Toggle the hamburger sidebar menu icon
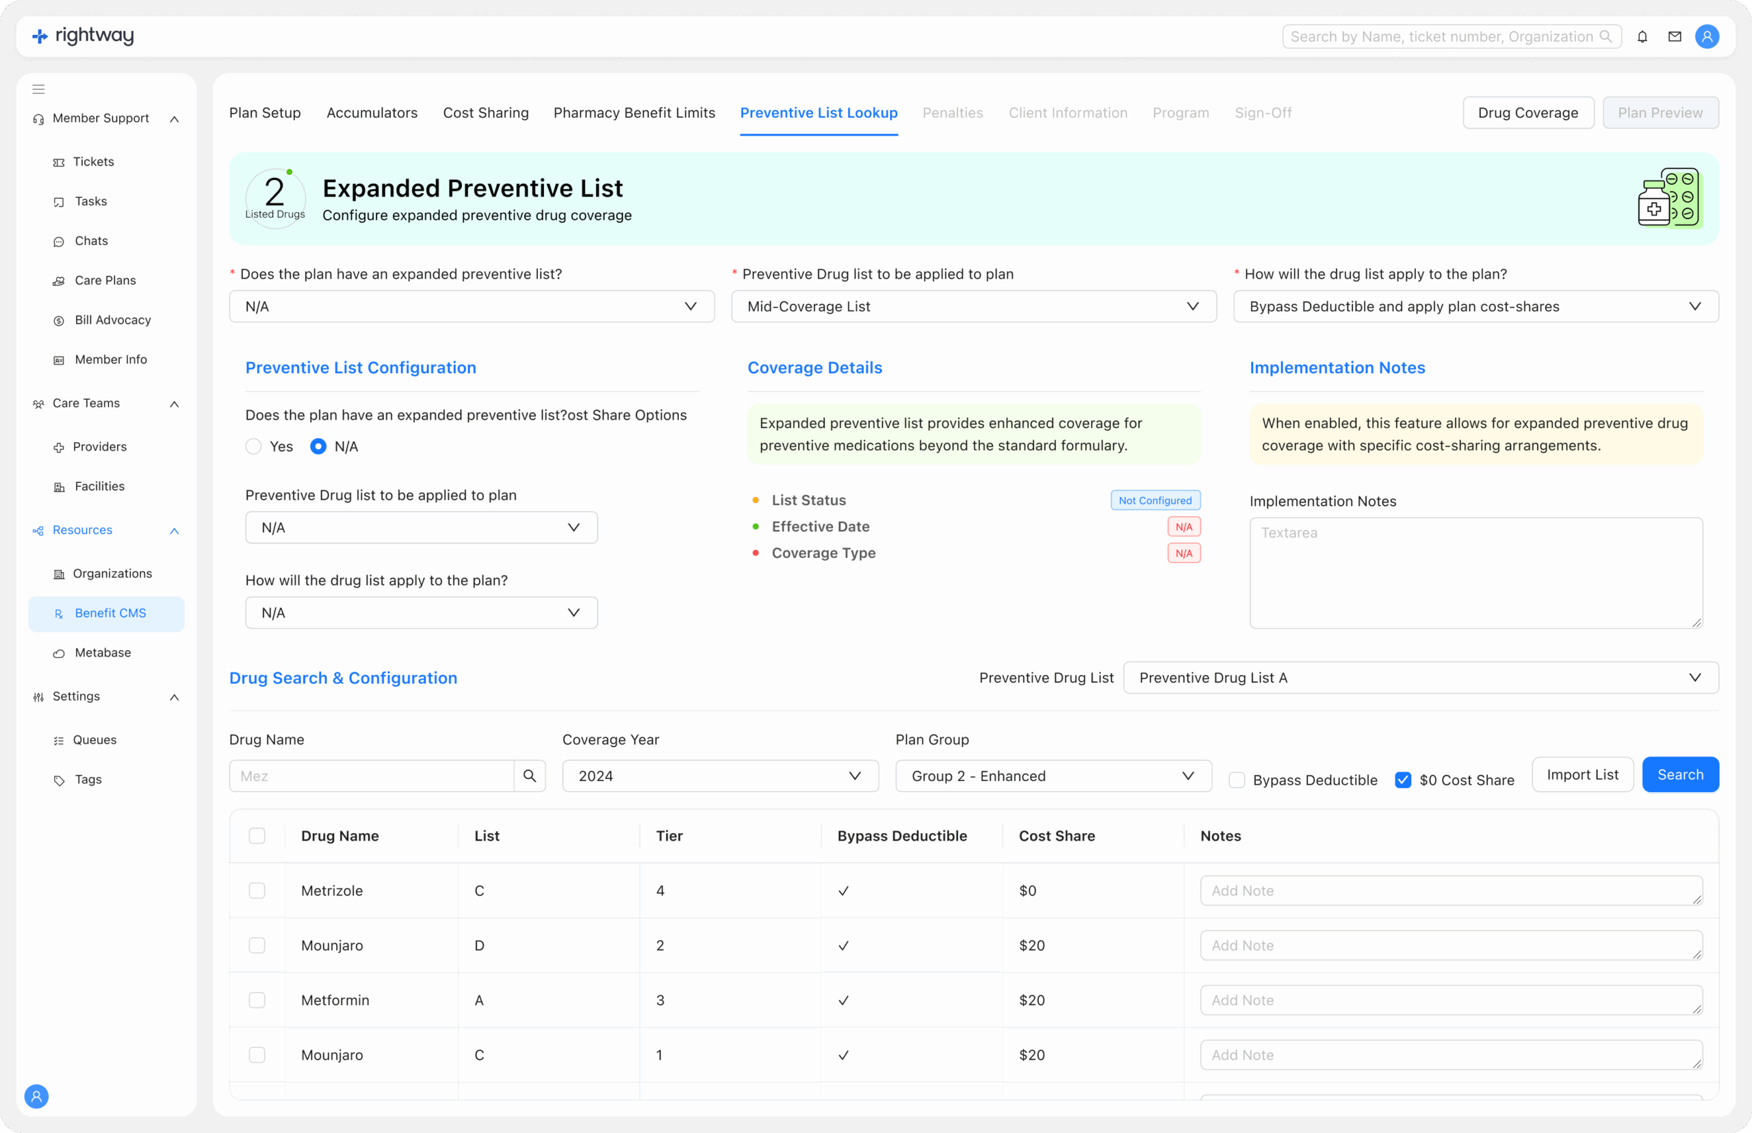This screenshot has width=1752, height=1133. (38, 90)
